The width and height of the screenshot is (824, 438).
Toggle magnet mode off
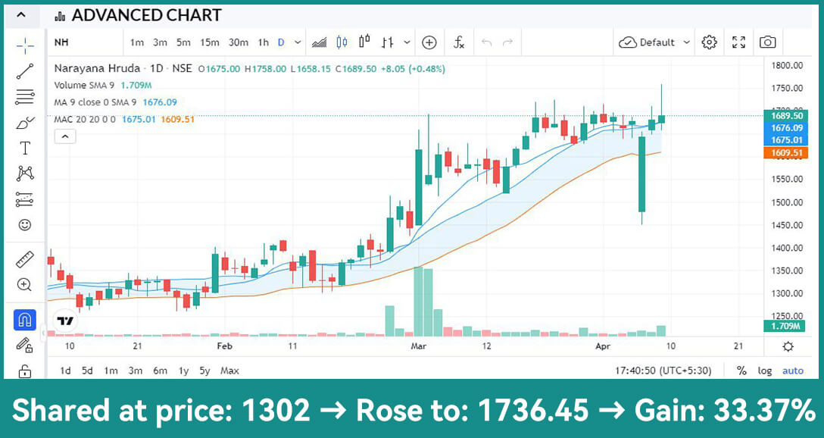(x=25, y=319)
